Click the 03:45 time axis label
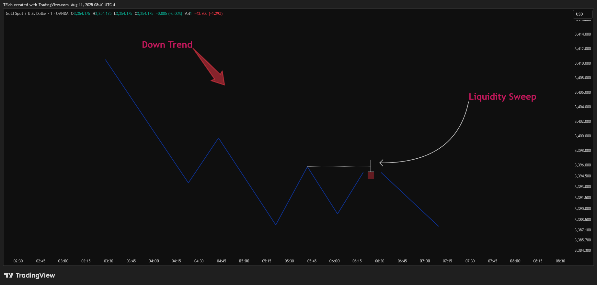Viewport: 597px width, 285px height. [x=131, y=261]
